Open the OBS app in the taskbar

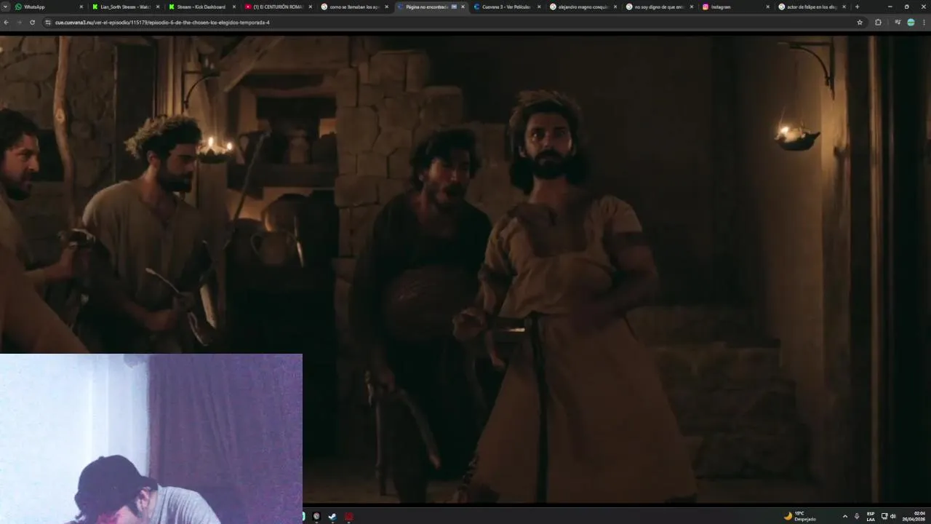pos(316,516)
